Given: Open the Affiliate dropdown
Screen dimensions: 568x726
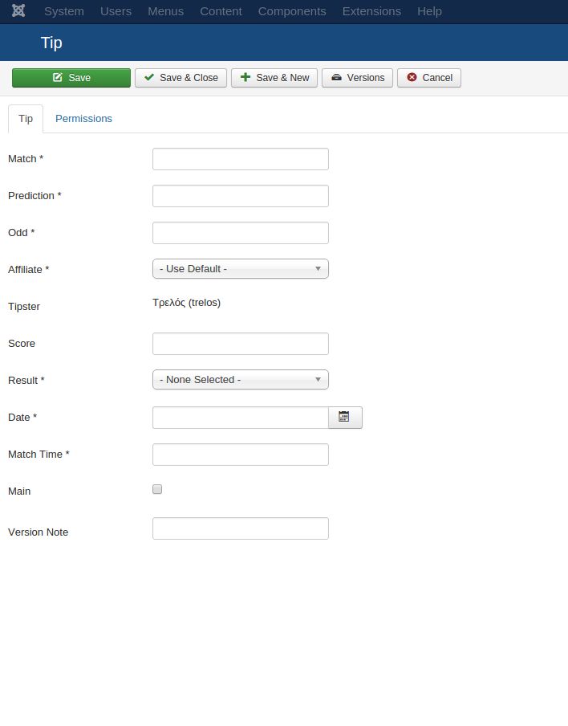Looking at the screenshot, I should click(x=241, y=268).
